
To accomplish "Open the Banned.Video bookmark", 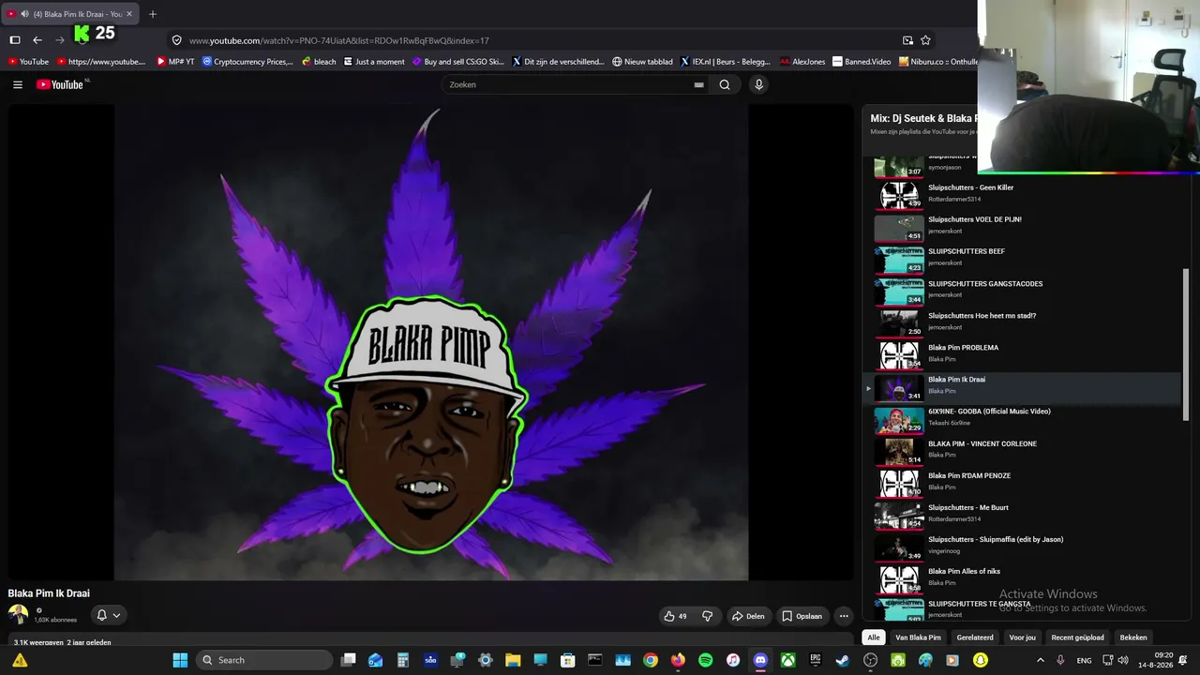I will click(x=862, y=62).
